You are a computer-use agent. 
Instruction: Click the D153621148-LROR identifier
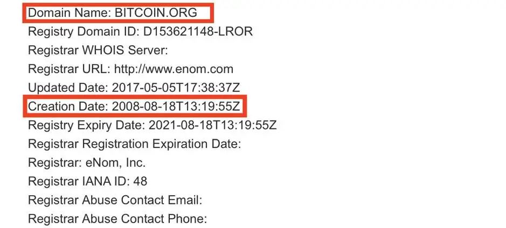pos(198,32)
